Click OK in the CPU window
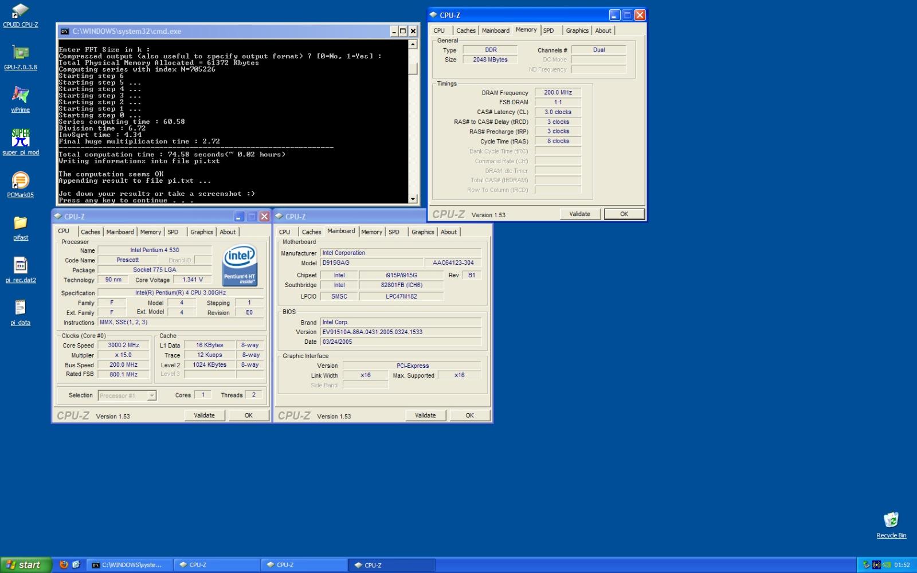 [249, 415]
